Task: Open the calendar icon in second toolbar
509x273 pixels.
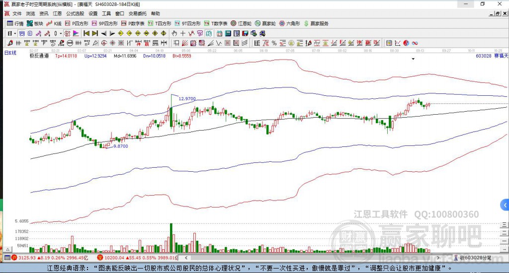Action: tap(219, 33)
